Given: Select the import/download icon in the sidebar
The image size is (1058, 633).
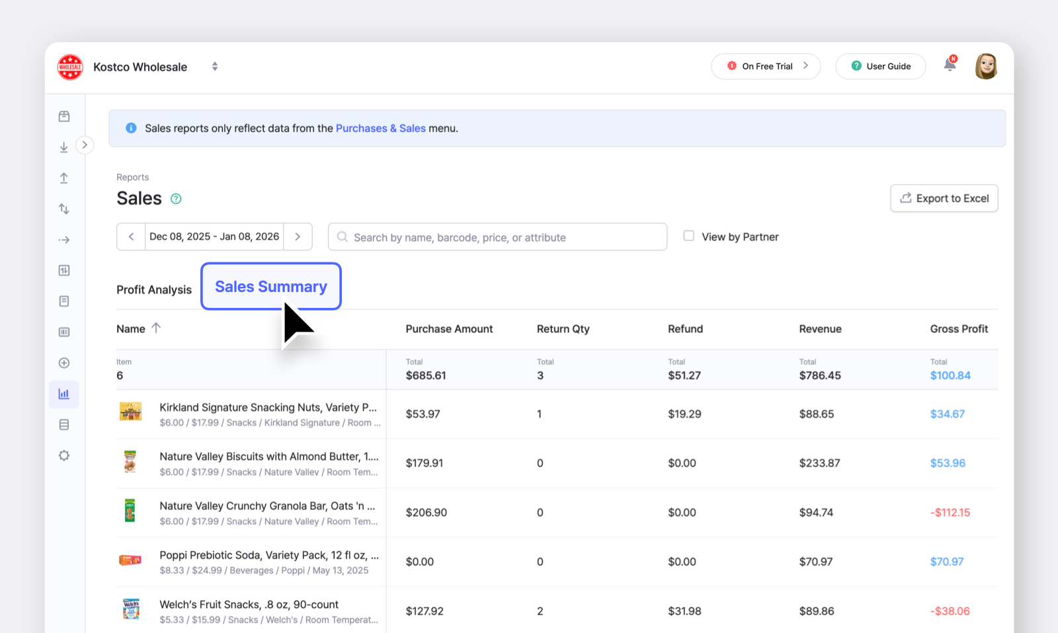Looking at the screenshot, I should click(x=64, y=147).
